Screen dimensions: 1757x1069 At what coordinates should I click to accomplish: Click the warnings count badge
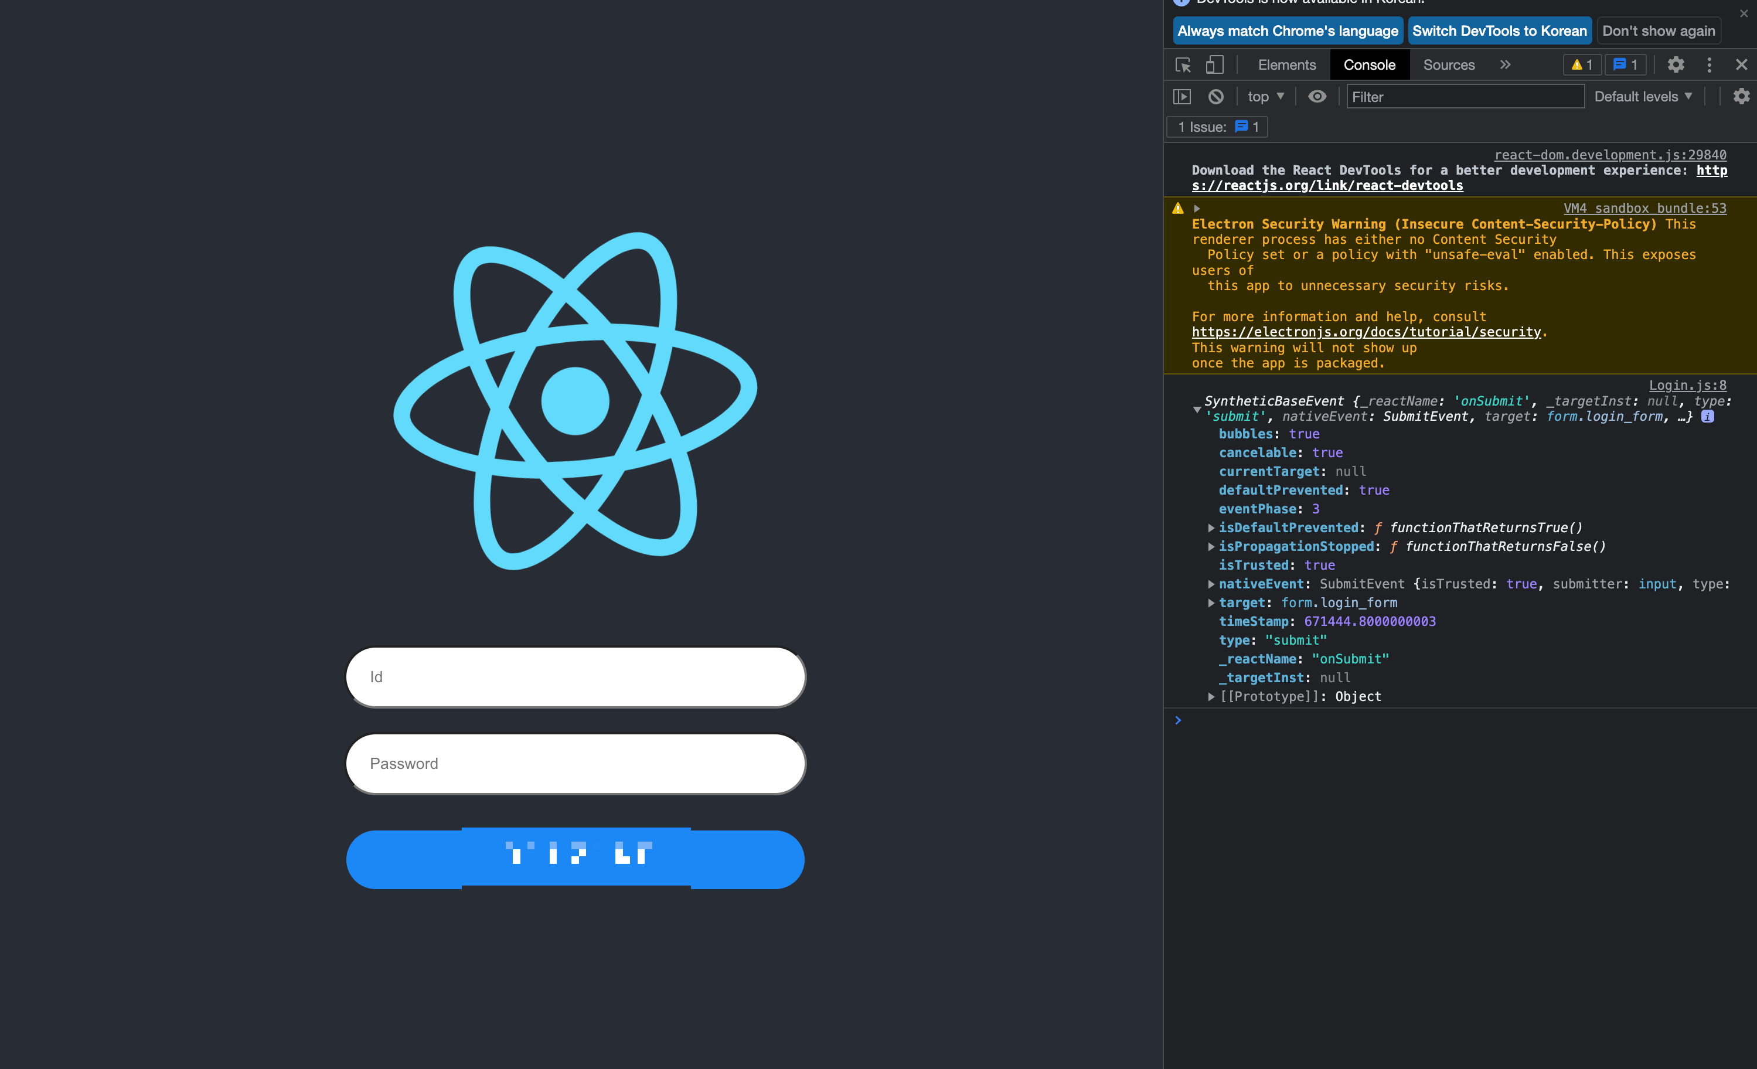(1582, 65)
